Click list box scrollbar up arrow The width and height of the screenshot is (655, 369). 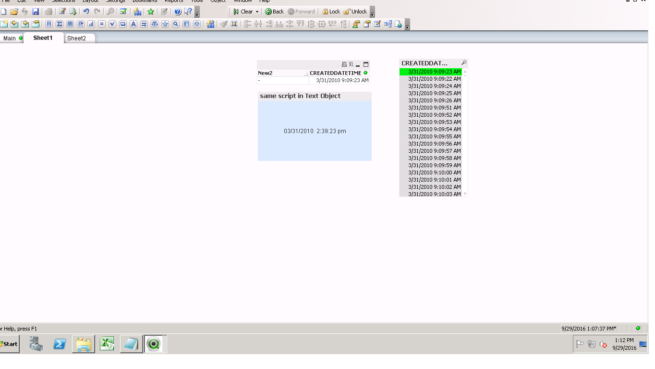point(465,71)
